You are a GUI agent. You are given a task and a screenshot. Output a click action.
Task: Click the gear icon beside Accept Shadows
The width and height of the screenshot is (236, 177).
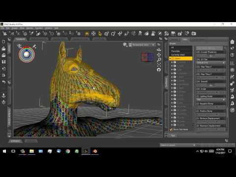(x=198, y=52)
